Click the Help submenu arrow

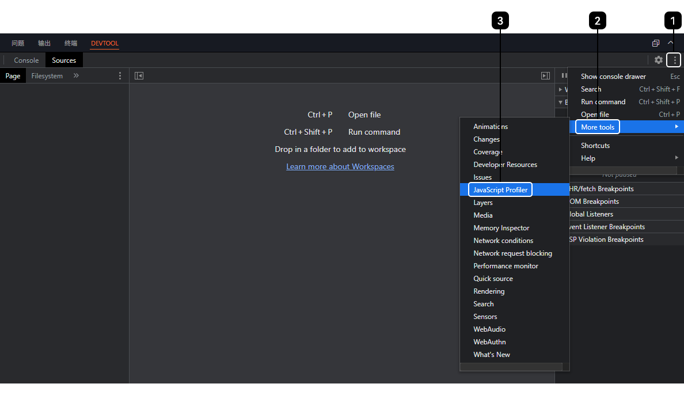coord(677,158)
